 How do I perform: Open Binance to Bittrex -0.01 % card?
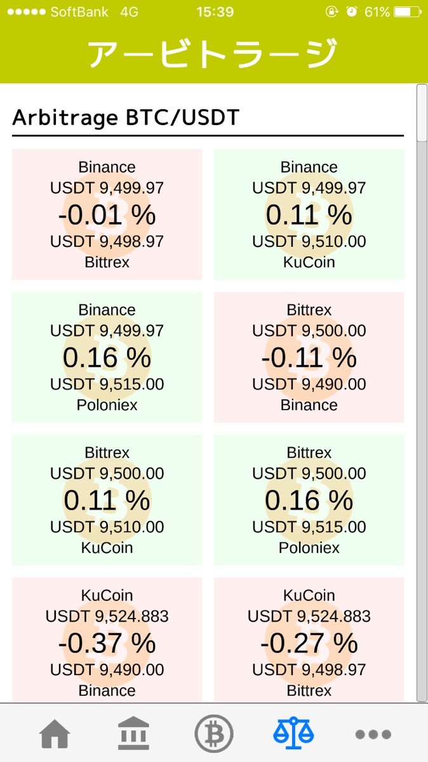tap(107, 215)
